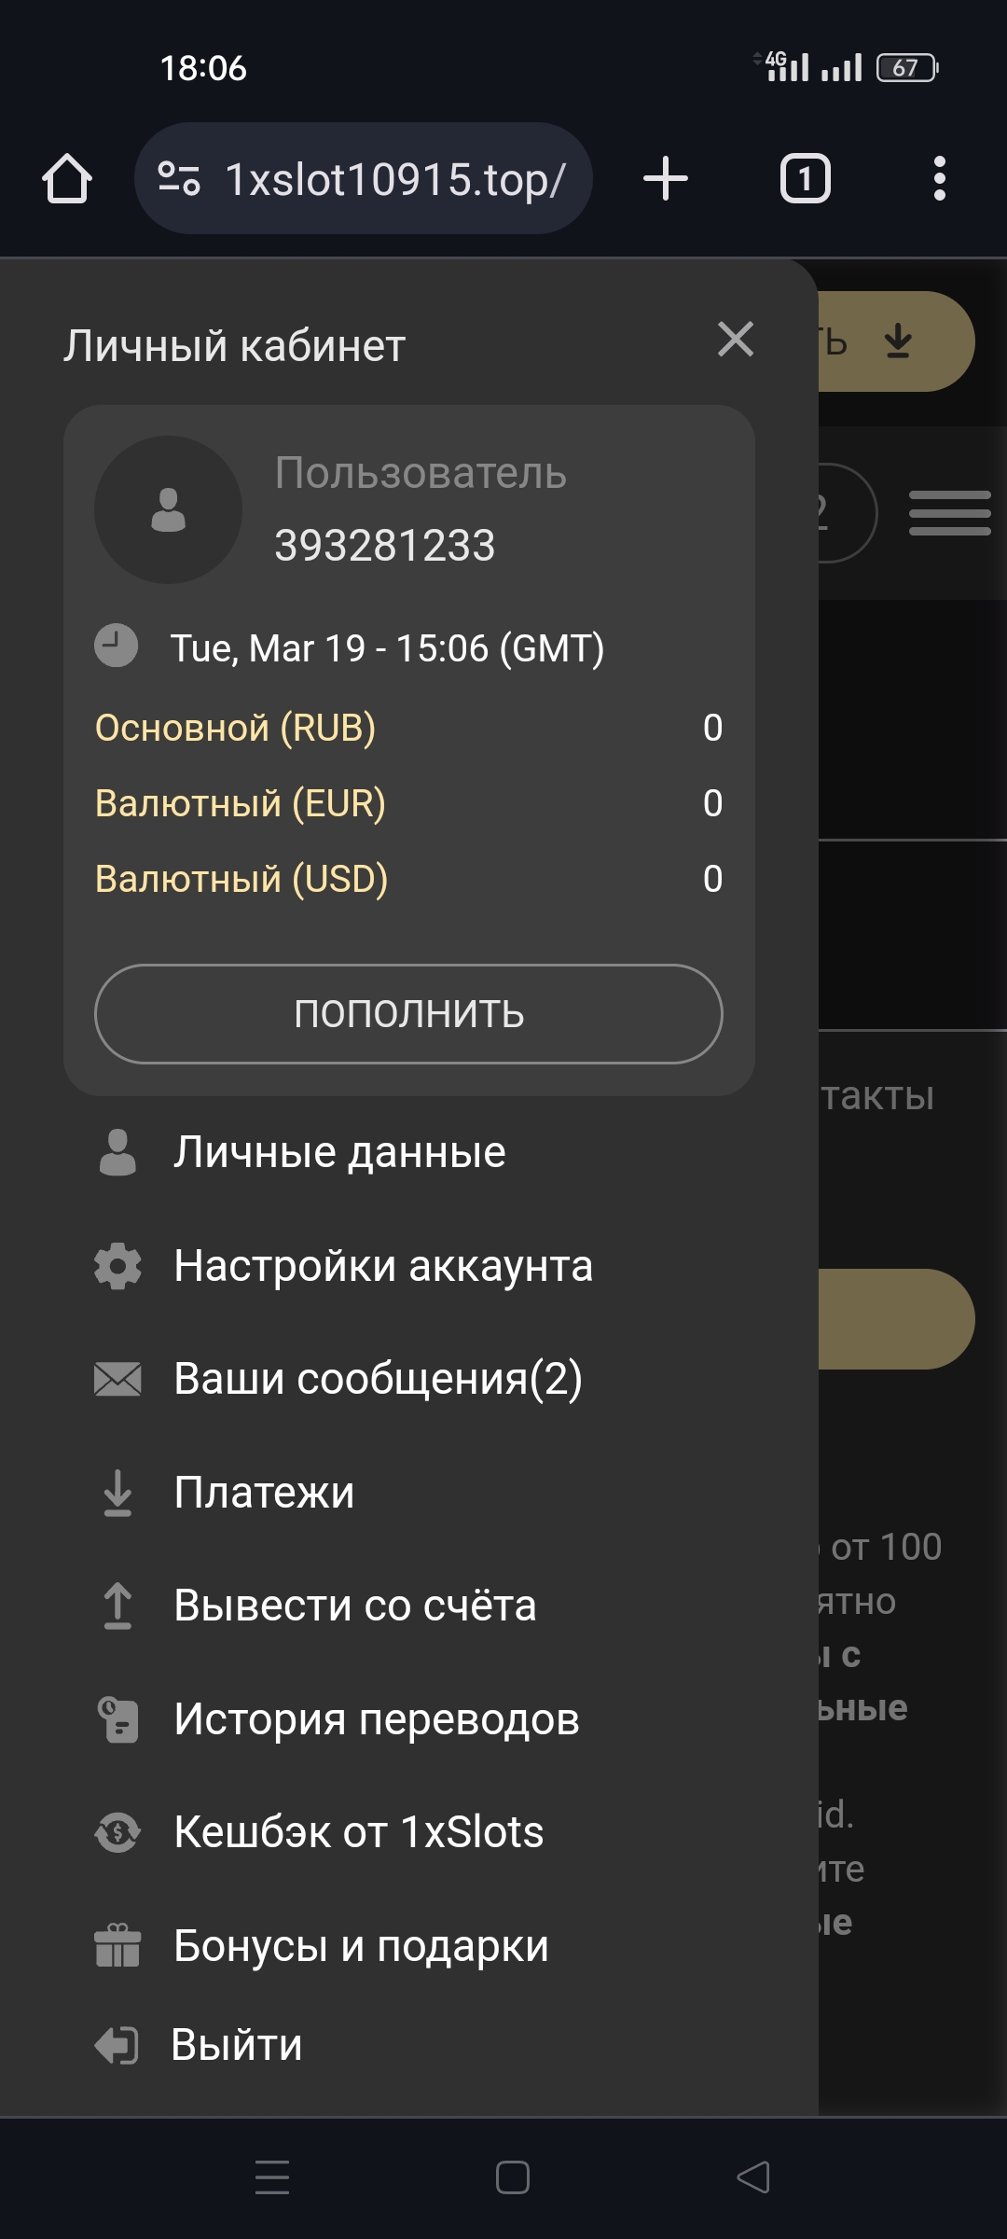Tap the browser home icon
The image size is (1007, 2239).
coord(67,178)
